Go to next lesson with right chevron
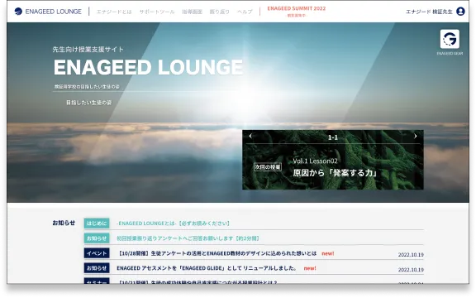Viewport: 476px width, 298px height. 416,136
